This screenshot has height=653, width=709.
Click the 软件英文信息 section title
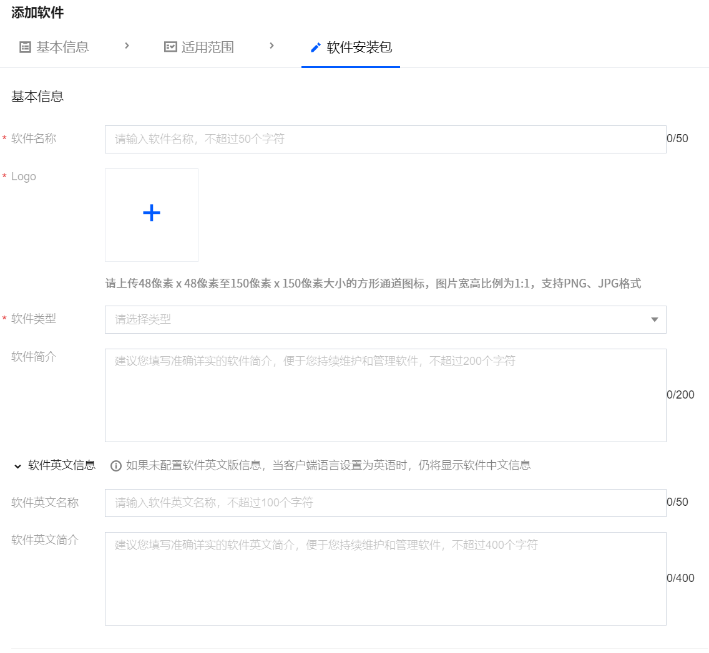(62, 465)
